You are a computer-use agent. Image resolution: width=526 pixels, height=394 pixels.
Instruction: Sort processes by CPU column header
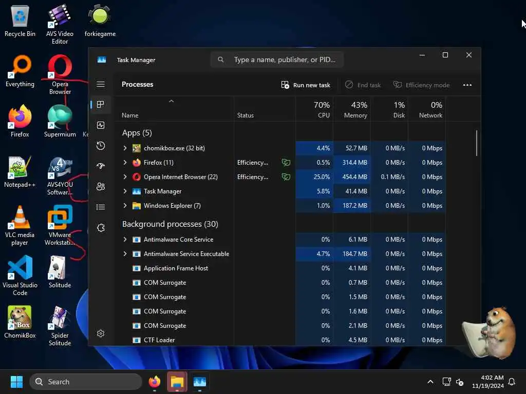click(x=315, y=110)
